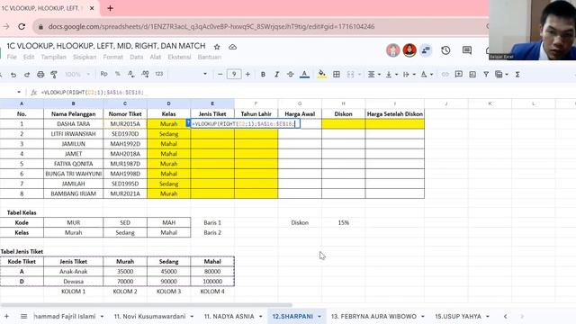Screen dimensions: 576x324
Task: Switch to 11. NADYA ASNIA sheet tab
Action: click(229, 316)
